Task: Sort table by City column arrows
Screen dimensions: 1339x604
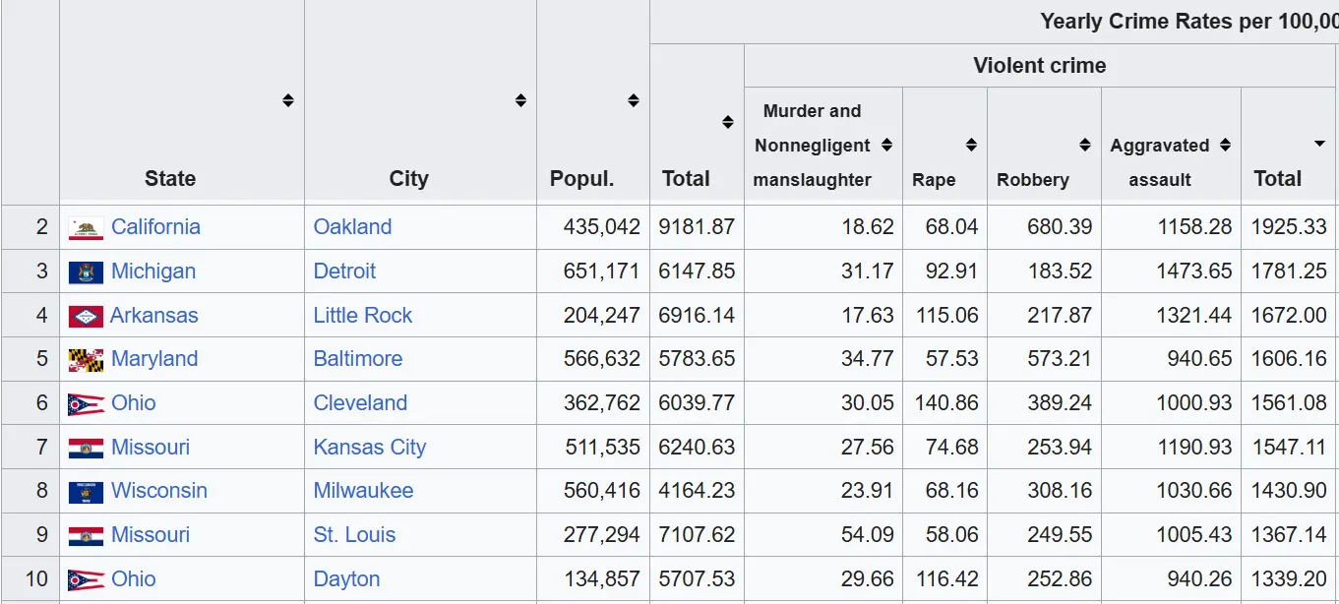Action: 520,100
